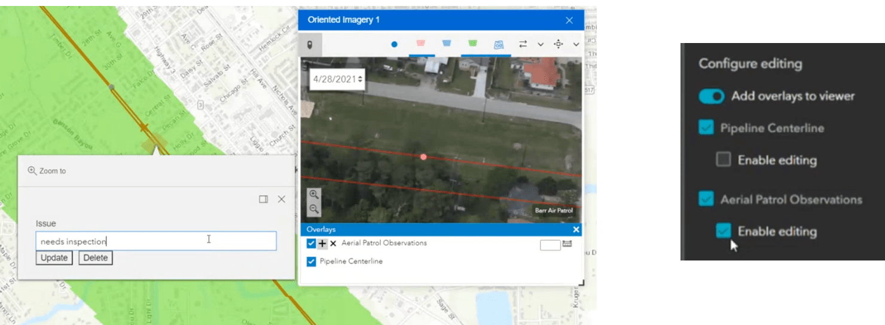Click the blue dot camera location icon

tap(394, 44)
